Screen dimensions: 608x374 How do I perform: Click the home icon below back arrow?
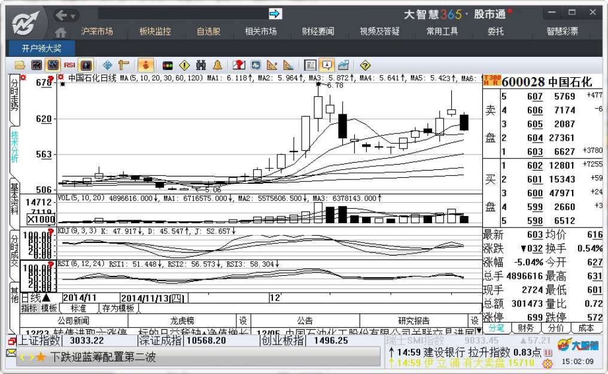pos(60,32)
